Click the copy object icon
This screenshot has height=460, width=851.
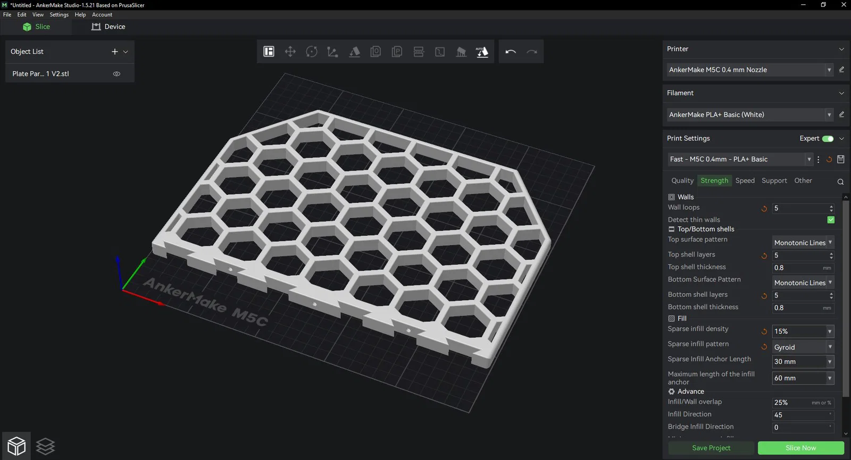point(376,52)
